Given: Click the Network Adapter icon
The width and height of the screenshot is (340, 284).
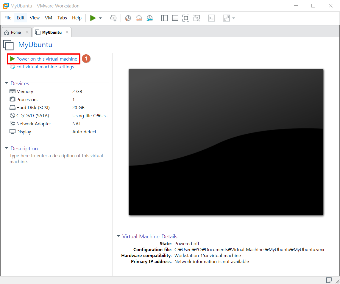Looking at the screenshot, I should click(x=13, y=124).
